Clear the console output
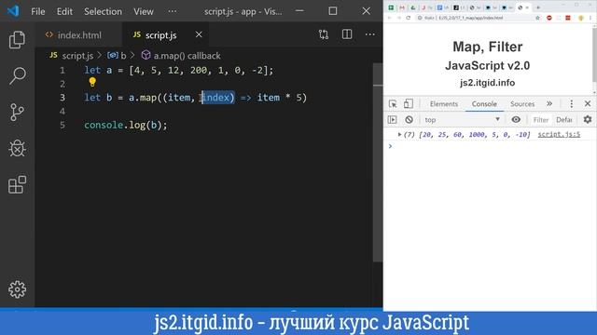Screen dimensions: 597x335 click(x=409, y=120)
